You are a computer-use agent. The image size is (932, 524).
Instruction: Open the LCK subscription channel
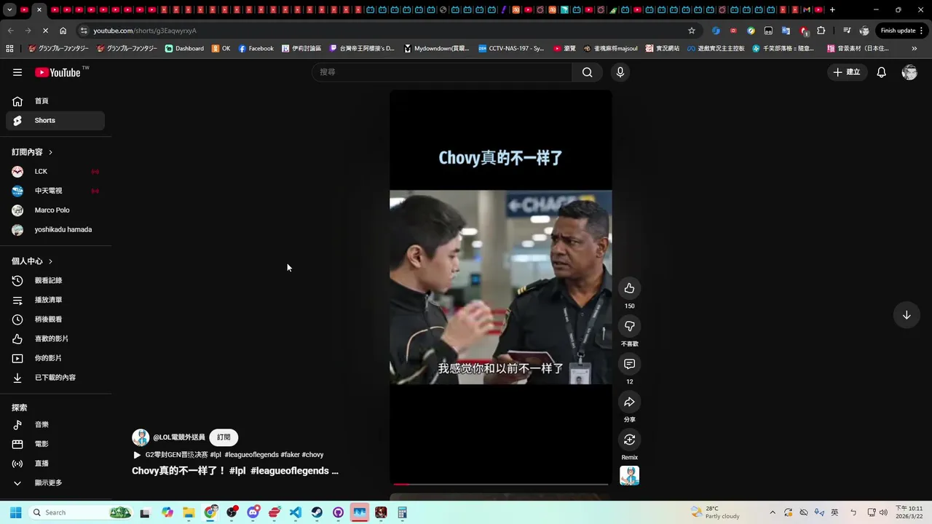(55, 172)
